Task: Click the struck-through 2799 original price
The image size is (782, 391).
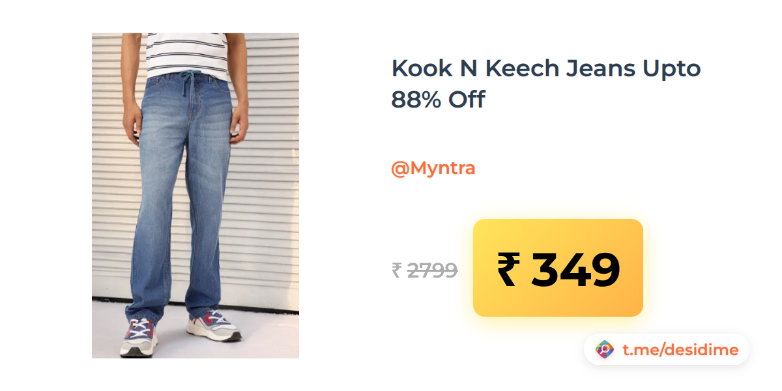Action: (x=432, y=270)
